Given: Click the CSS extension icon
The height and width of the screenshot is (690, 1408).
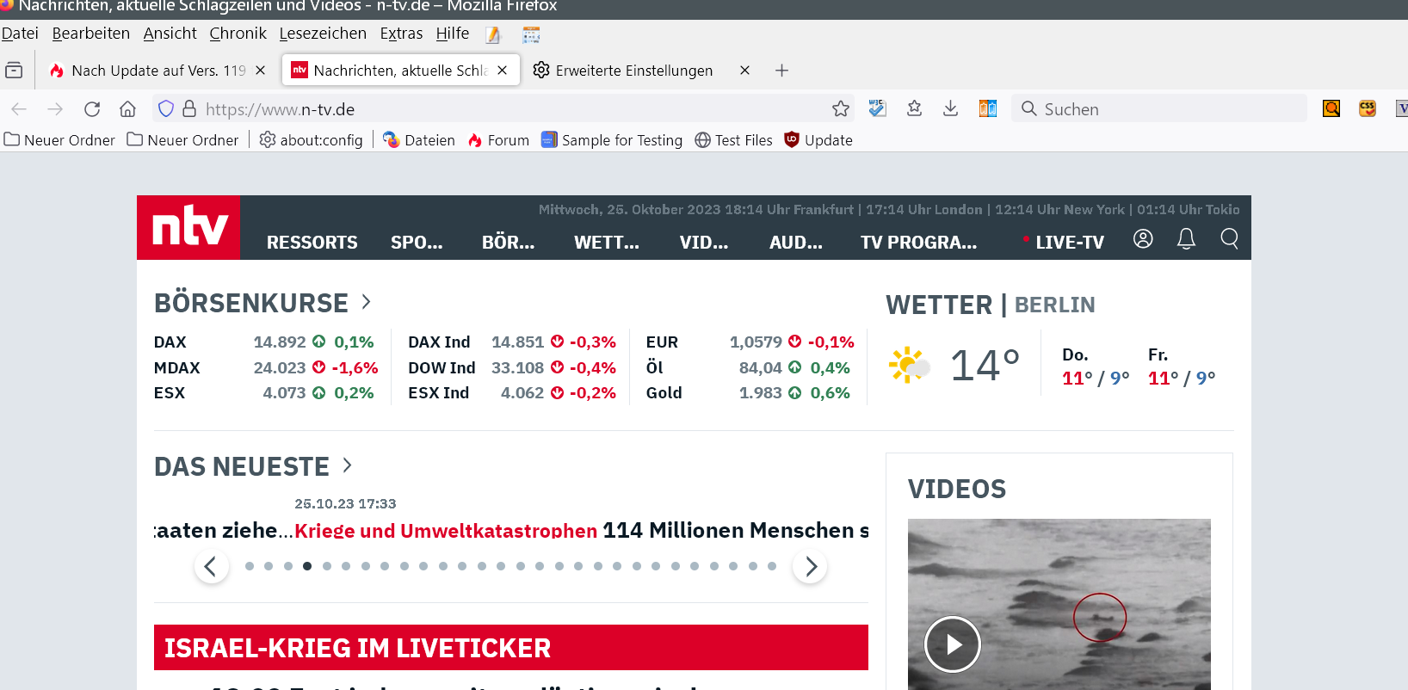Looking at the screenshot, I should click(x=1368, y=108).
